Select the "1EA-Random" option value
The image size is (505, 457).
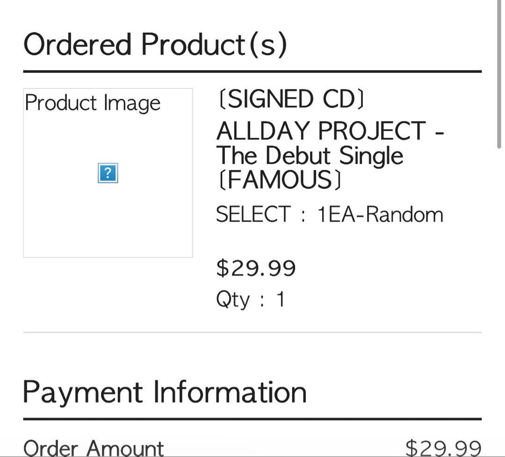pos(380,214)
